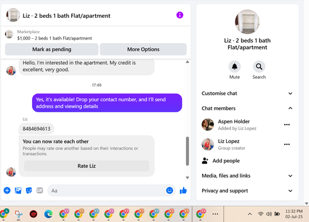
Task: Mute the chat with the bell icon
Action: 234,67
